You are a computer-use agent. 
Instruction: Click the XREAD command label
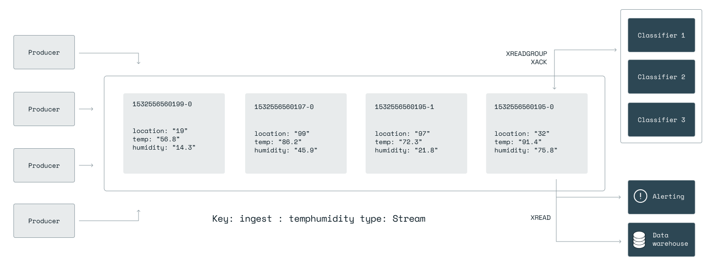click(541, 218)
